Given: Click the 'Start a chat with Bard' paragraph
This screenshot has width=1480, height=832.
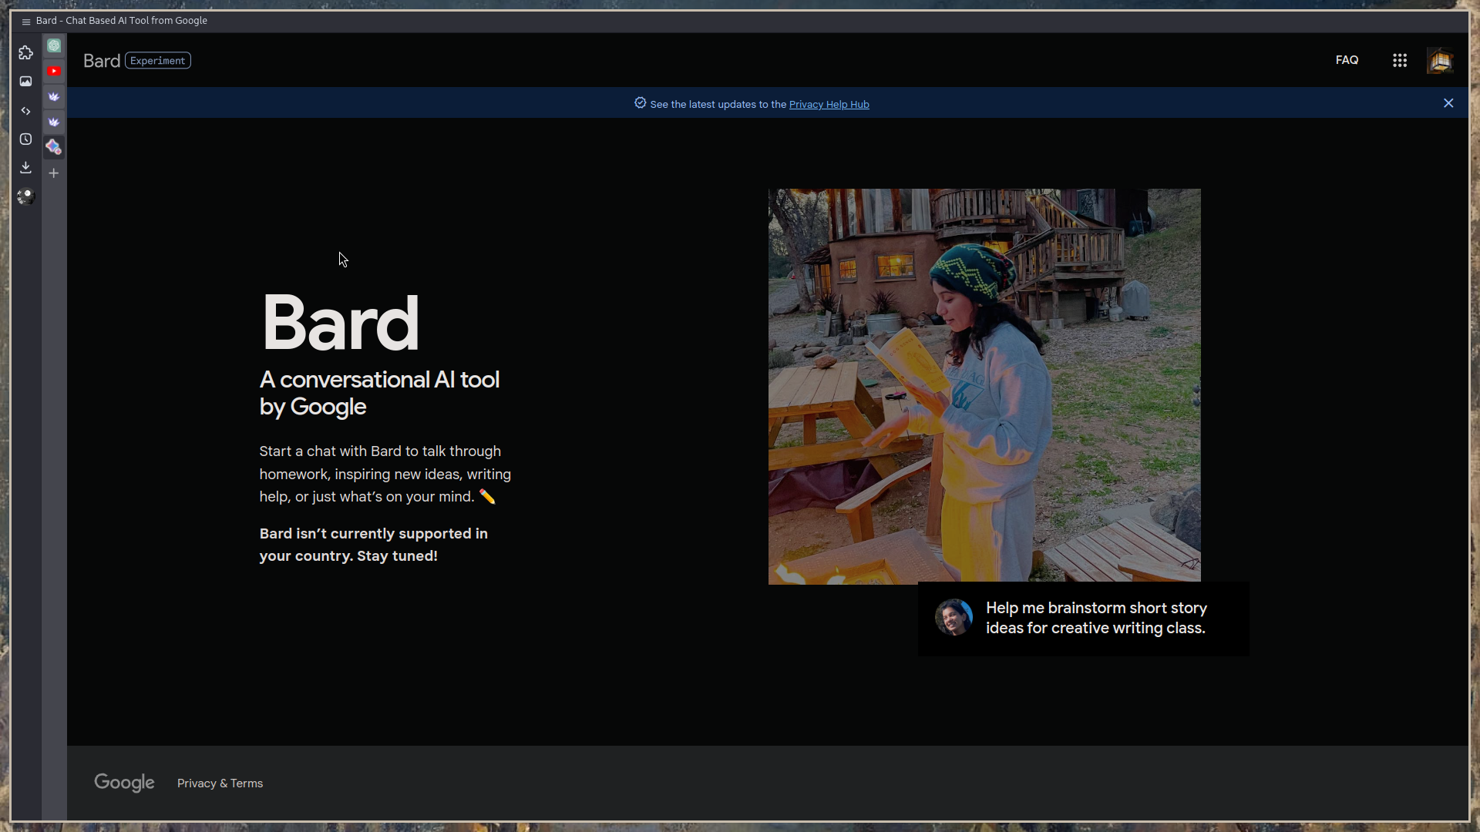Looking at the screenshot, I should (x=385, y=474).
